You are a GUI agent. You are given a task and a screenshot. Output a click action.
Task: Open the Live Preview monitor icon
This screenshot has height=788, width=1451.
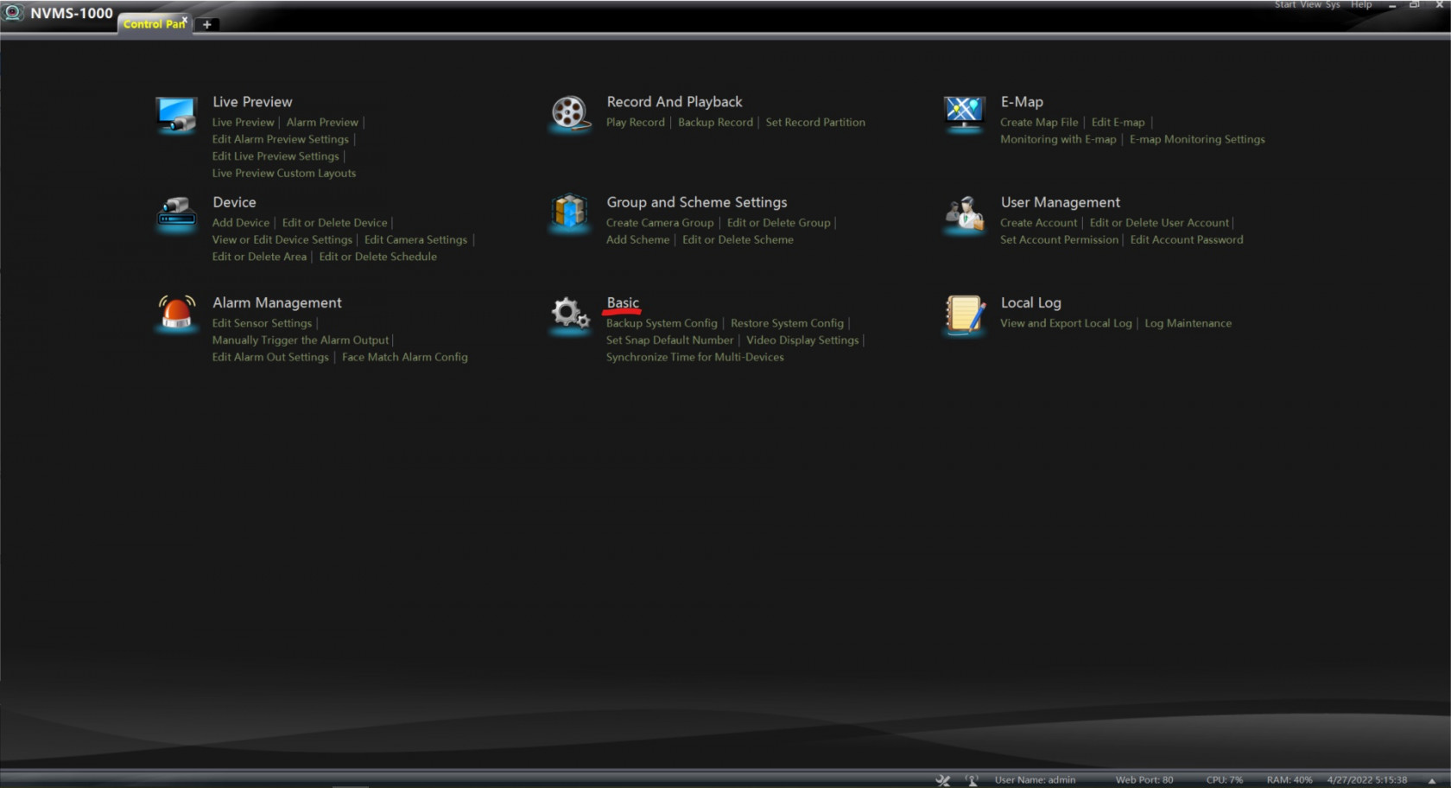click(176, 114)
